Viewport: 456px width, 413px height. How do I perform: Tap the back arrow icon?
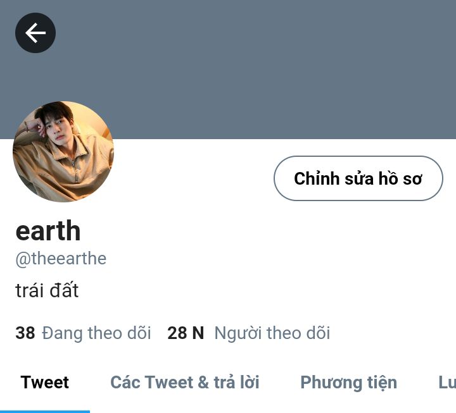tap(35, 33)
